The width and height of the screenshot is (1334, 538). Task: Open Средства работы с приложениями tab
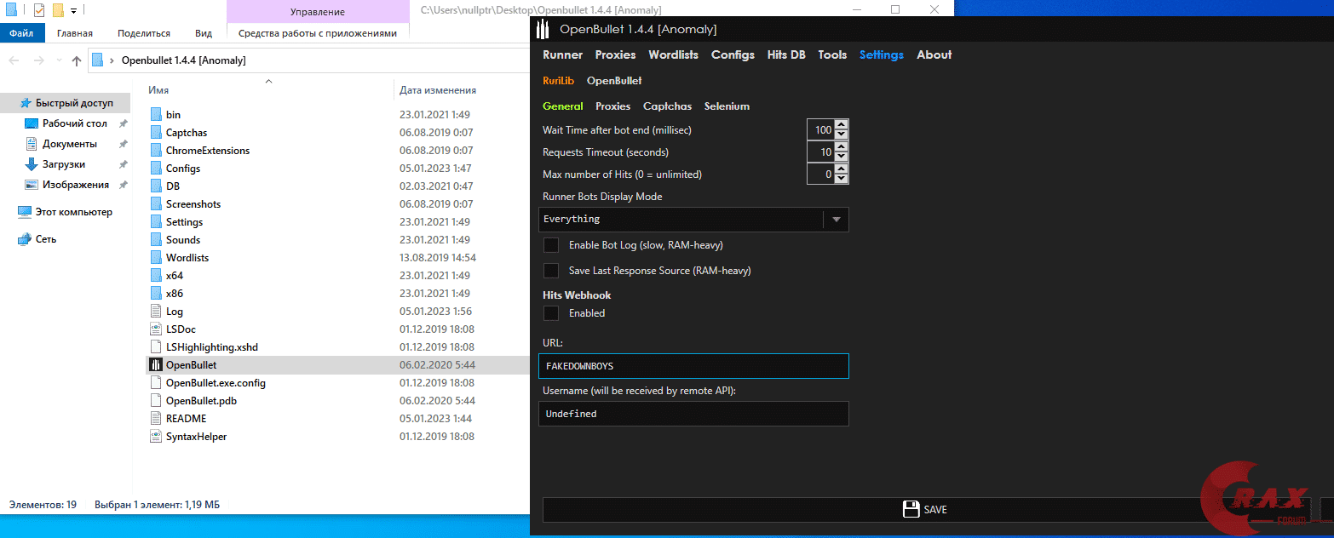pyautogui.click(x=318, y=33)
